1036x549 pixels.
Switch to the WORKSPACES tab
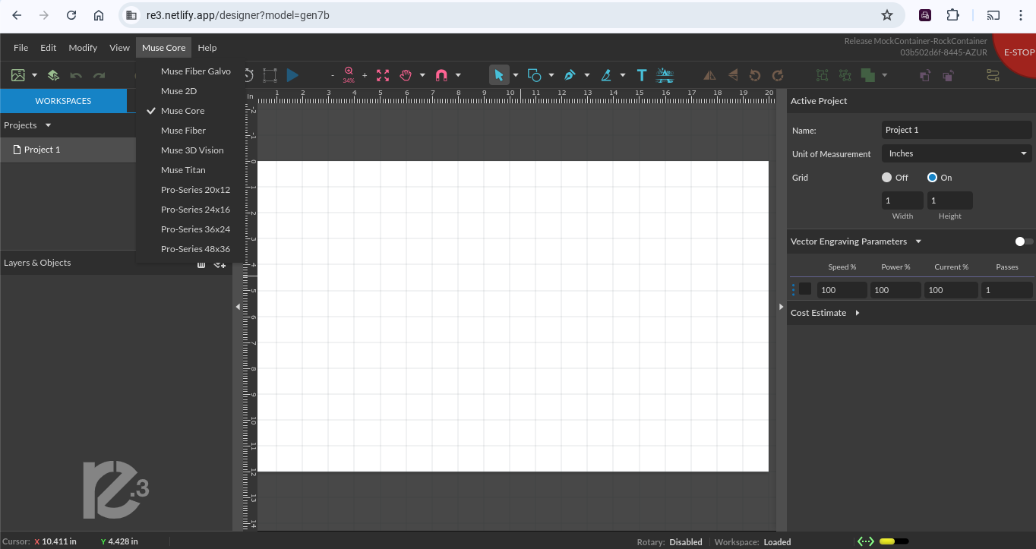coord(63,101)
